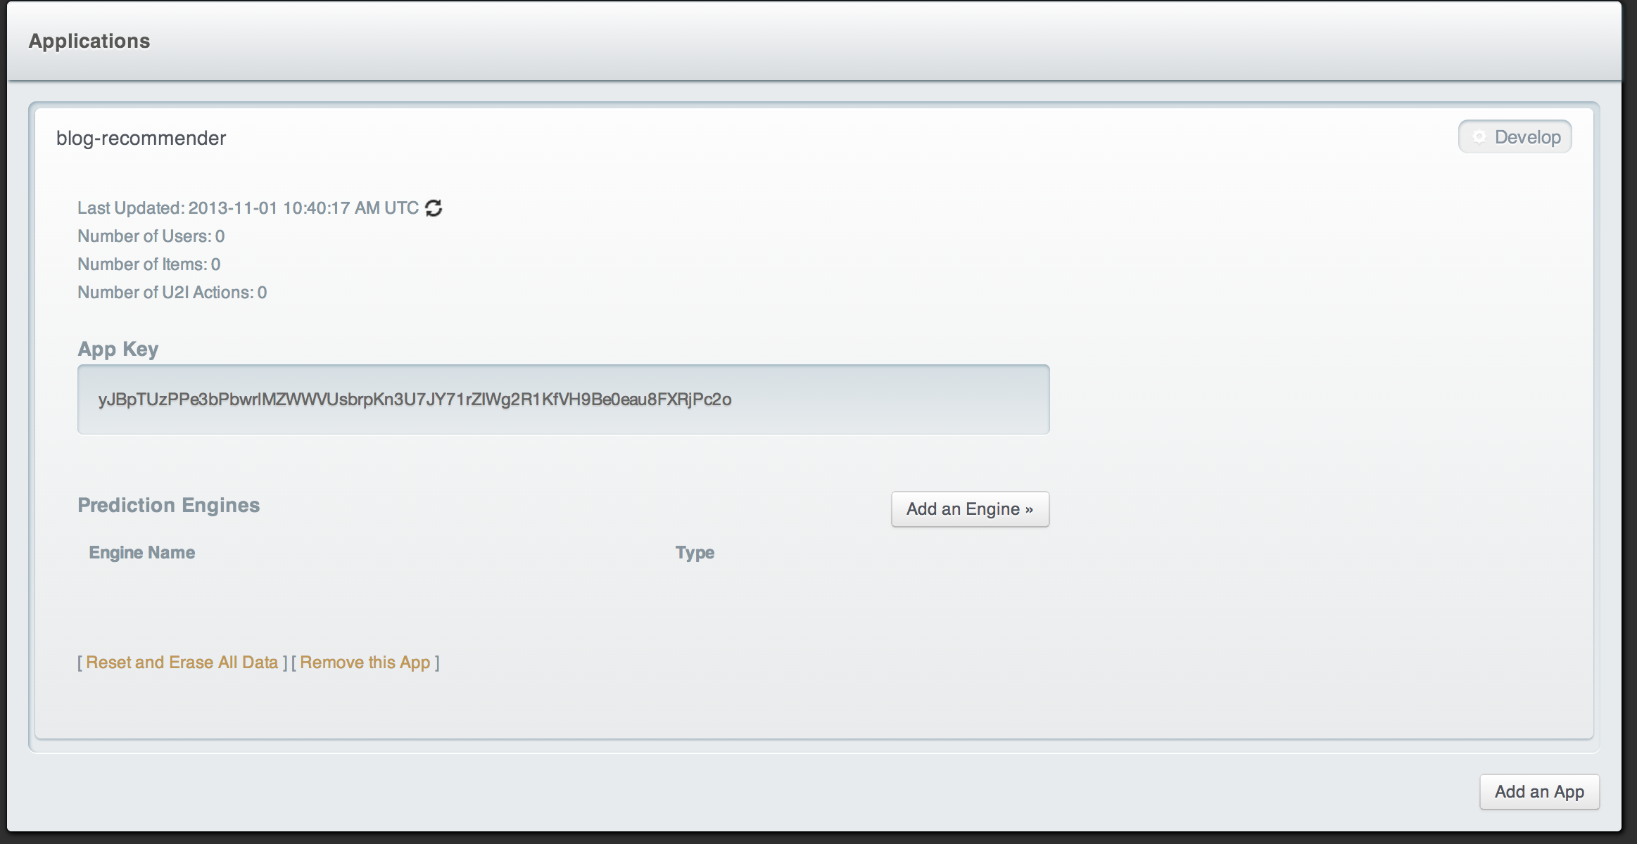1637x844 pixels.
Task: Click the gear icon in Develop button
Action: pos(1479,137)
